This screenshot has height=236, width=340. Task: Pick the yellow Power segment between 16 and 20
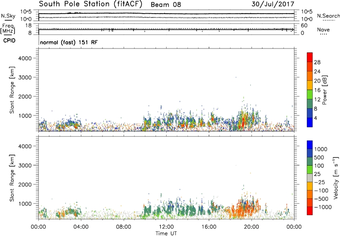[x=310, y=85]
